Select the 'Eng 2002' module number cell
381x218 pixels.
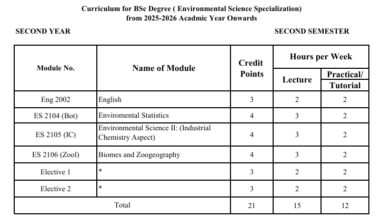(x=55, y=99)
